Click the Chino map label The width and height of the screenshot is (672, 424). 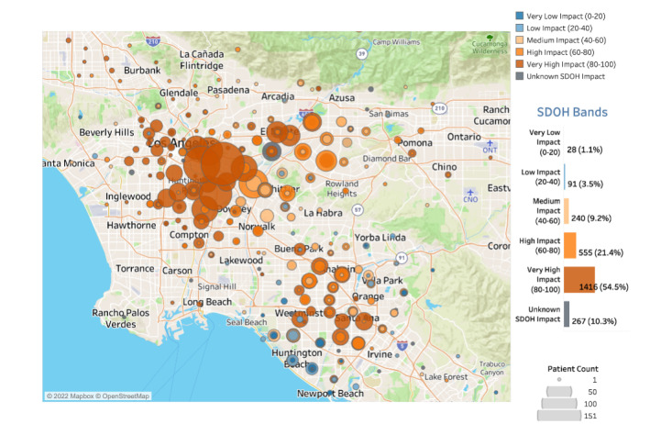point(445,167)
